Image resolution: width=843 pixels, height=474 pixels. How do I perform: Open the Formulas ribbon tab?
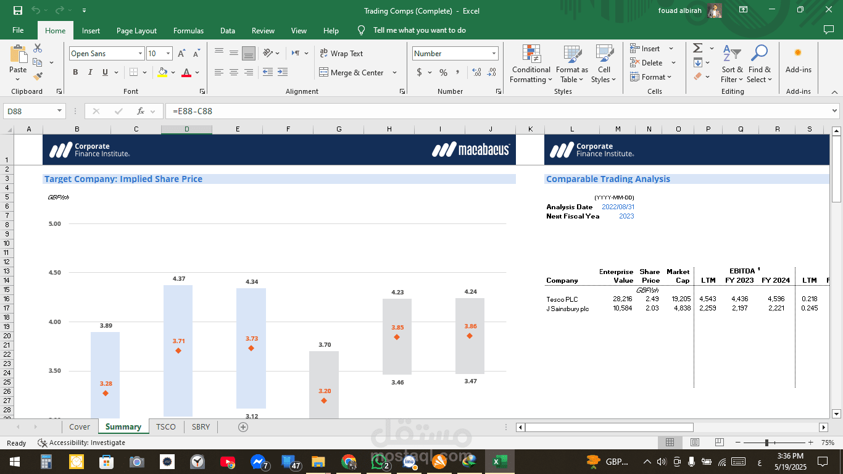(188, 30)
